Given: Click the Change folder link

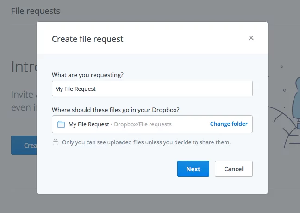Looking at the screenshot, I should coord(229,124).
